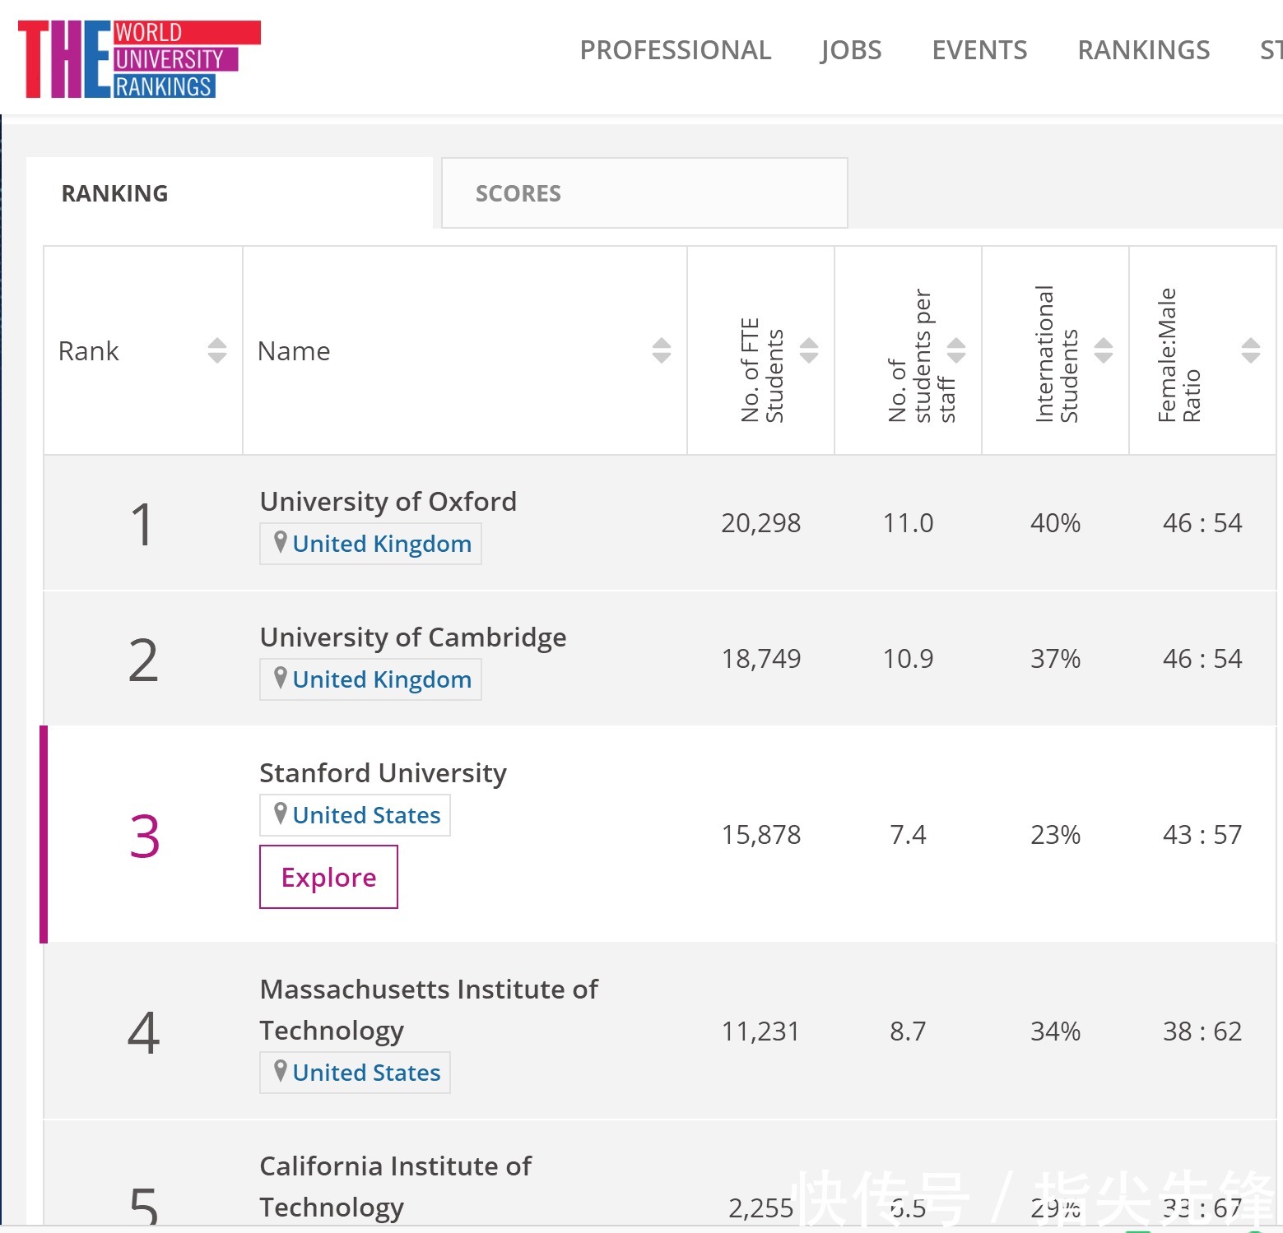Viewport: 1283px width, 1233px height.
Task: Sort by No. of FTE Students arrows
Action: [x=809, y=350]
